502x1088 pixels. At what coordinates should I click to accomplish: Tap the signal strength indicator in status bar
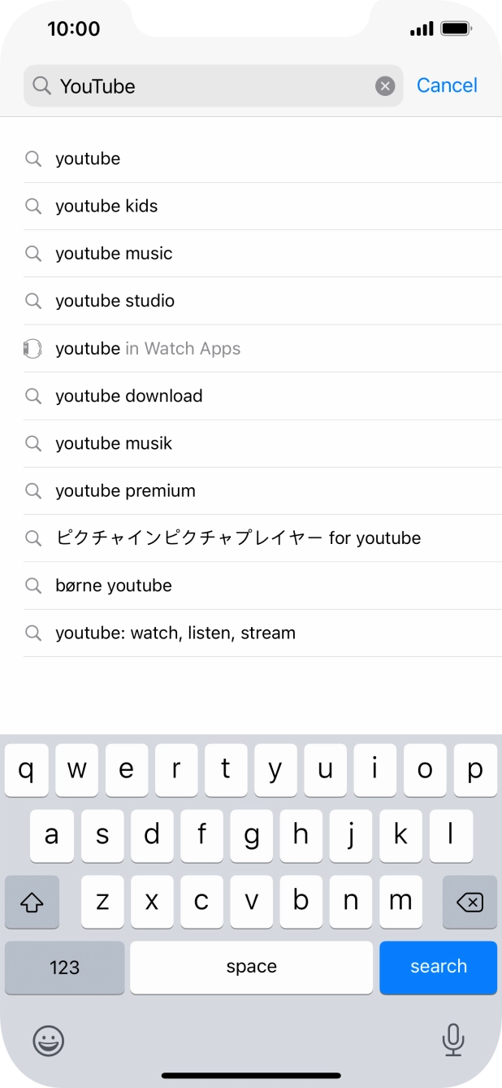422,28
